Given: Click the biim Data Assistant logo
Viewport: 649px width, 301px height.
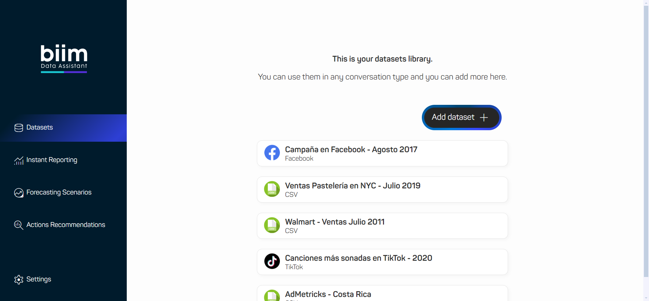Looking at the screenshot, I should [x=64, y=58].
